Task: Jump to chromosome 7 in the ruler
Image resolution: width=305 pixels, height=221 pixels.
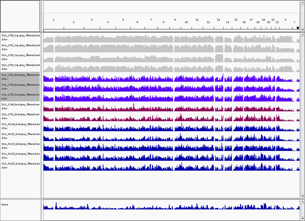Action: [x=151, y=20]
